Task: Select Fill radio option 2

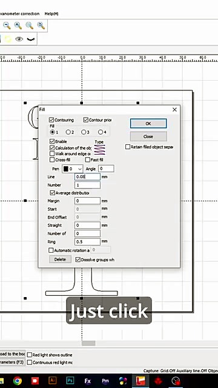Action: (68, 132)
